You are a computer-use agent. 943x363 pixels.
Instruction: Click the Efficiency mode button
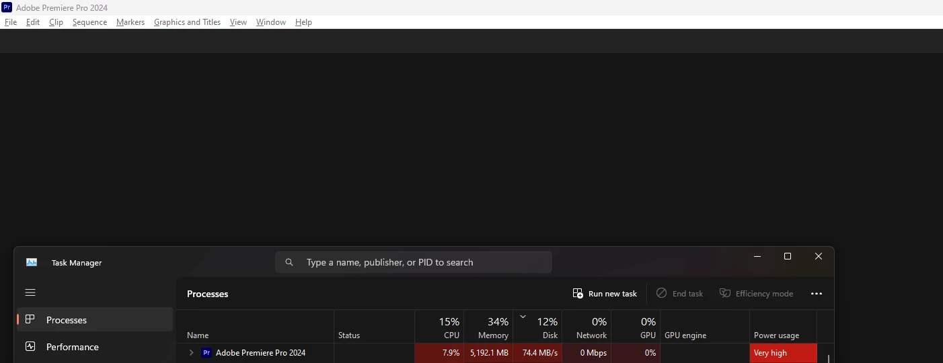[x=756, y=294]
